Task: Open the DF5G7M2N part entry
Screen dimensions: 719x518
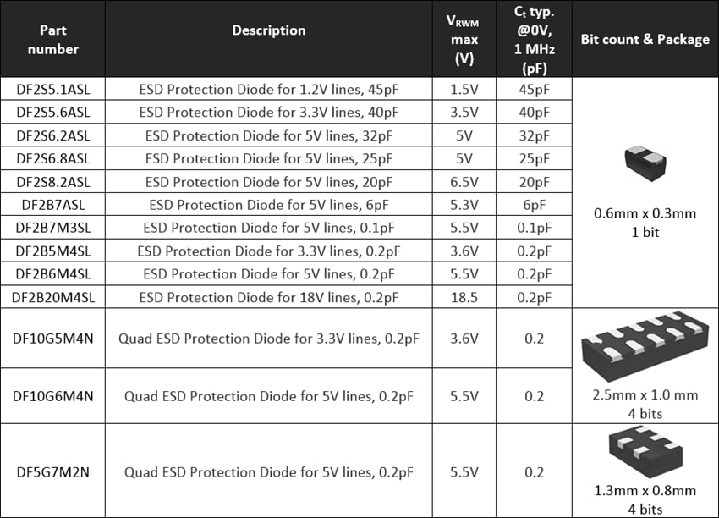Action: [x=53, y=472]
